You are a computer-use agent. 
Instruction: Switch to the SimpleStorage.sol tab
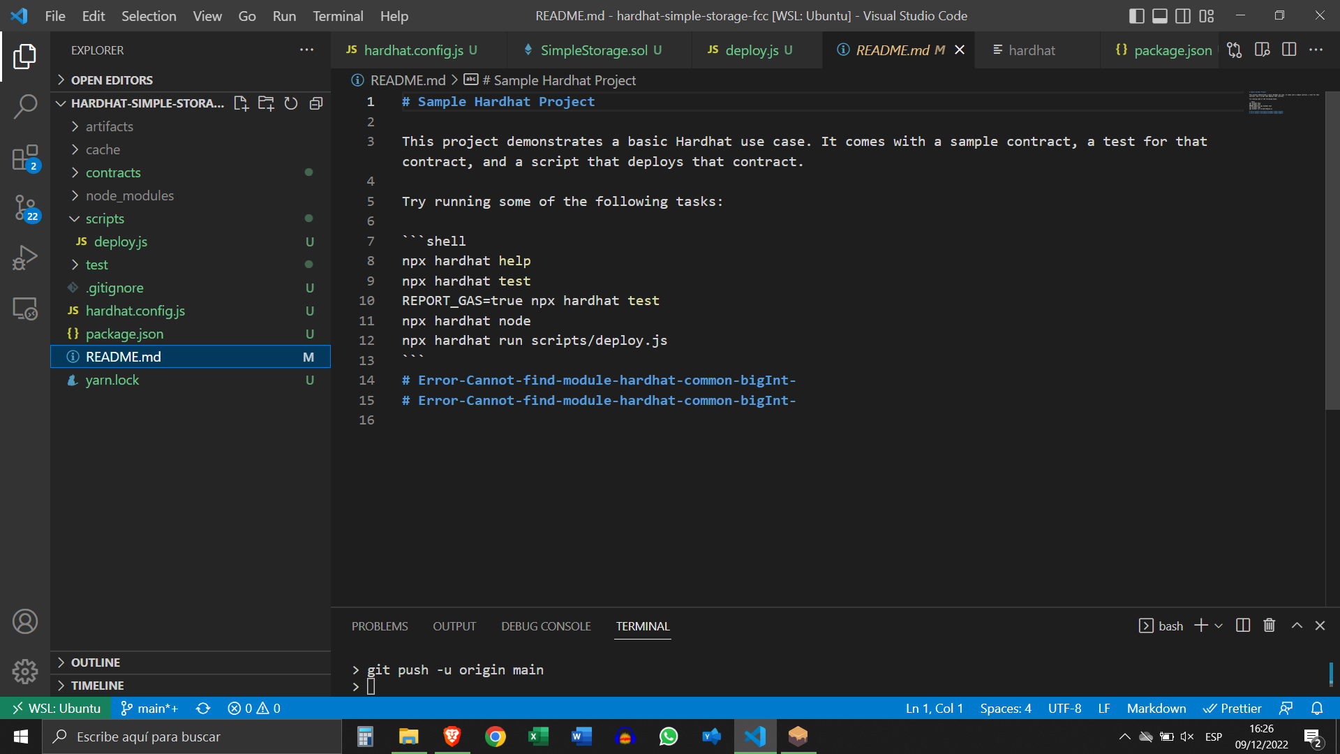[x=597, y=50]
